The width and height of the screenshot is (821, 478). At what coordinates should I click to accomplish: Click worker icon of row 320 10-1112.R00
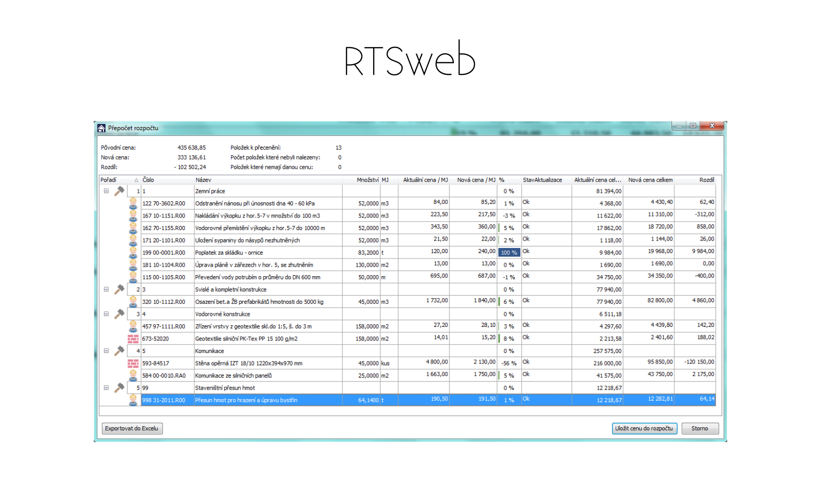[133, 301]
